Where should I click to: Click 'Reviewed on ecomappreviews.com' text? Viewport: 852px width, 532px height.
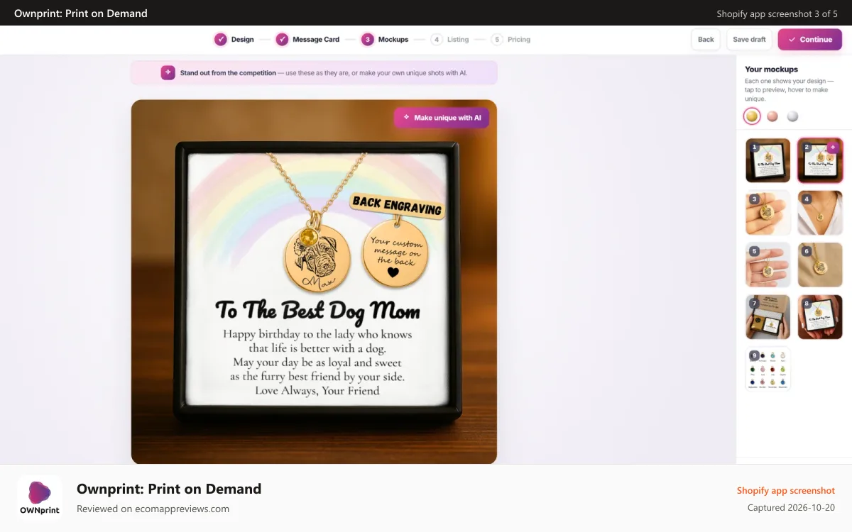click(x=153, y=509)
